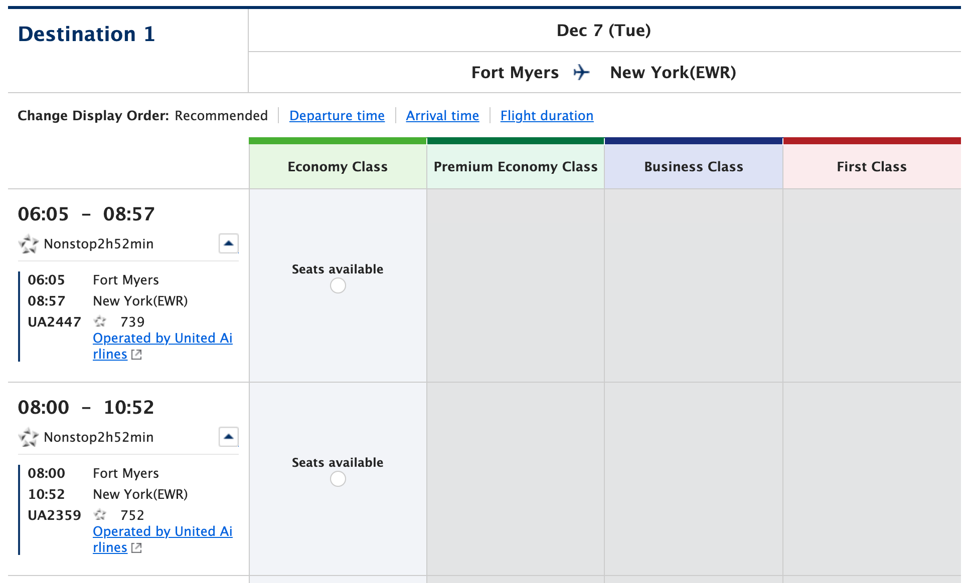Click external link icon after UA2447 operator link
The width and height of the screenshot is (968, 583).
(136, 355)
